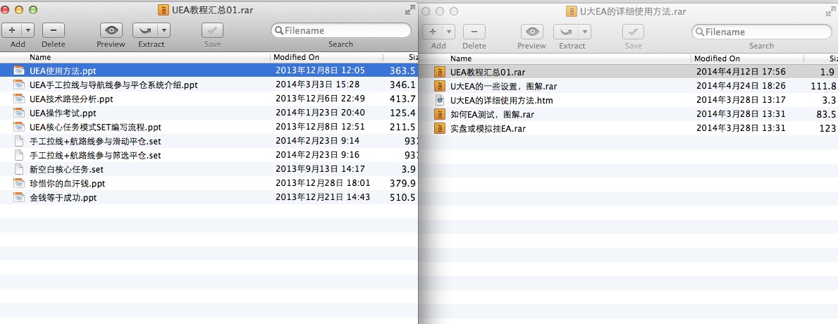Click the green zoom button of UEA教程汇总01.rar window

pos(33,10)
